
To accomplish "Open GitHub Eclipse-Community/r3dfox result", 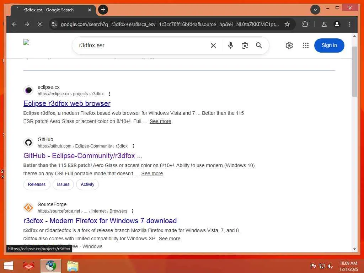I will pyautogui.click(x=83, y=156).
